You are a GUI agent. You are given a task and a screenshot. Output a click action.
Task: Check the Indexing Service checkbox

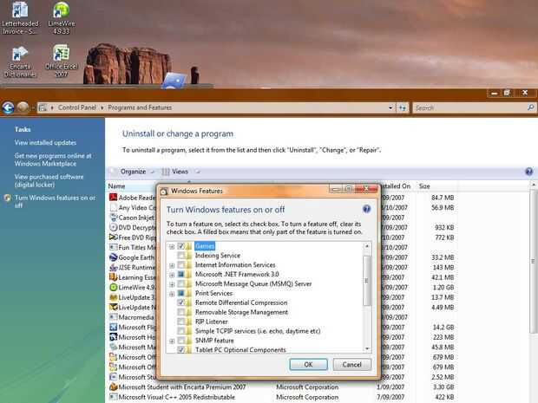180,256
